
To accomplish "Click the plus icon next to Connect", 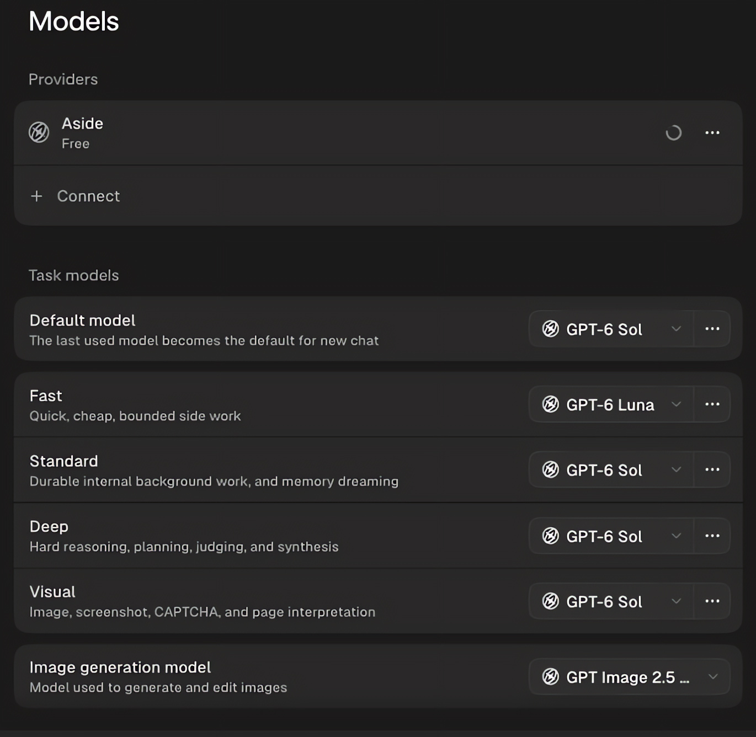I will pyautogui.click(x=36, y=196).
